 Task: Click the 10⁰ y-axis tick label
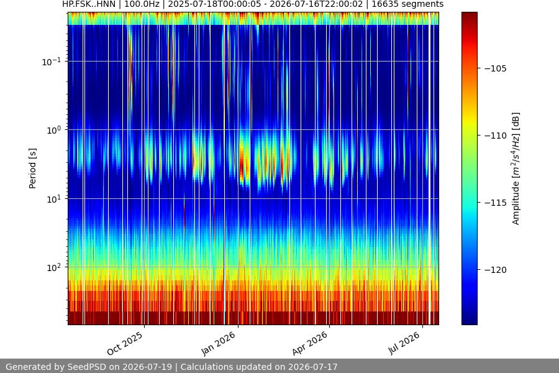[x=53, y=131]
